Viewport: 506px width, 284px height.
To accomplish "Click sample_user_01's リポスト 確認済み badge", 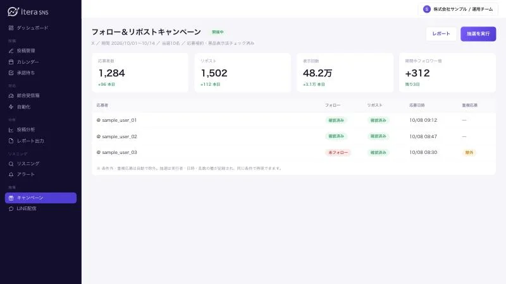I will point(378,120).
